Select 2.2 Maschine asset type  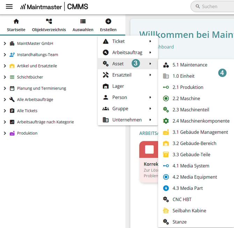coord(196,99)
